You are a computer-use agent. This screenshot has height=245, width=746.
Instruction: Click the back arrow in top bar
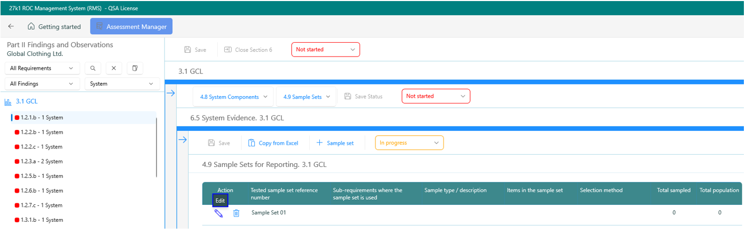click(11, 26)
